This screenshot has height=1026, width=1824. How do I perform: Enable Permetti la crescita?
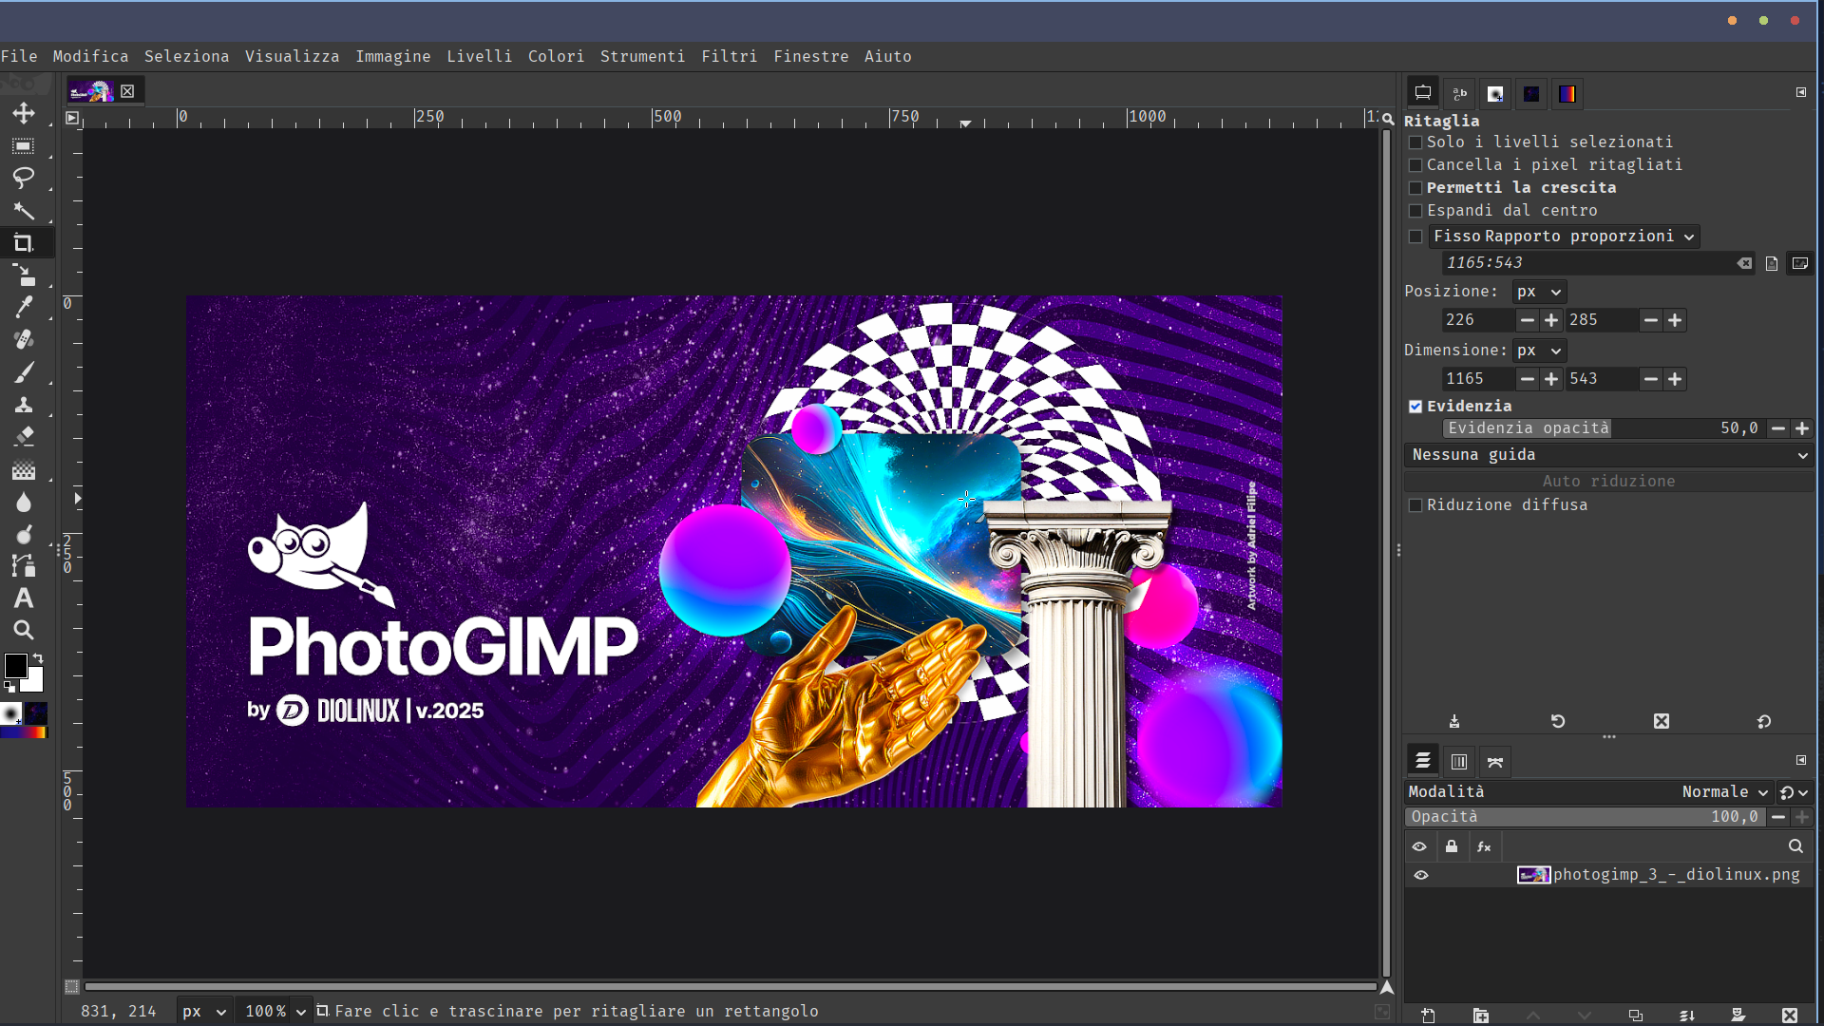tap(1415, 188)
